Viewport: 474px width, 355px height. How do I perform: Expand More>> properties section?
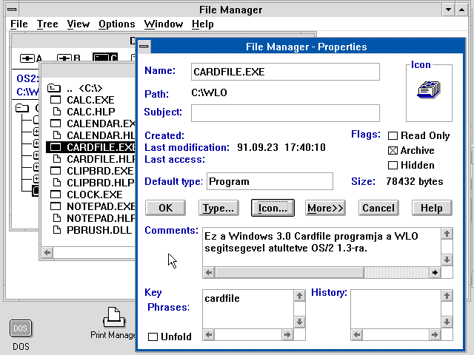pos(325,208)
